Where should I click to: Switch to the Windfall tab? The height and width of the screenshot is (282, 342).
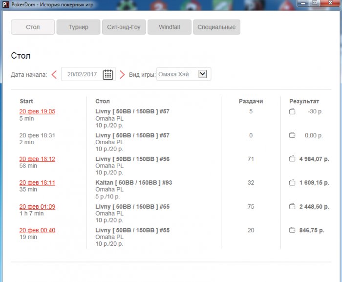click(170, 27)
